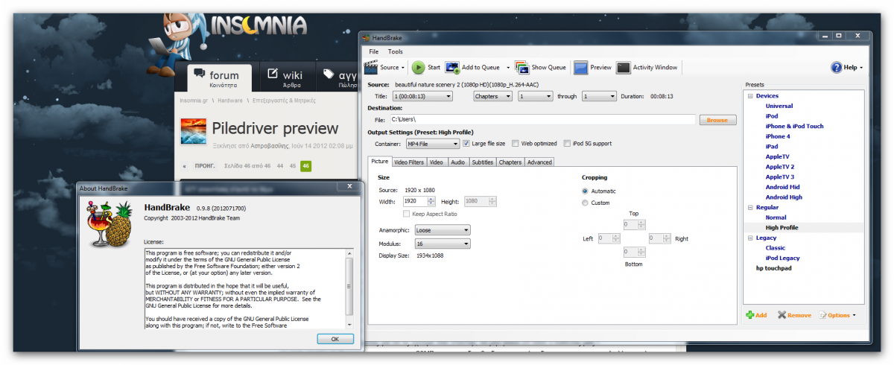Select the hp touchpad preset
Image resolution: width=894 pixels, height=365 pixels.
click(x=773, y=268)
